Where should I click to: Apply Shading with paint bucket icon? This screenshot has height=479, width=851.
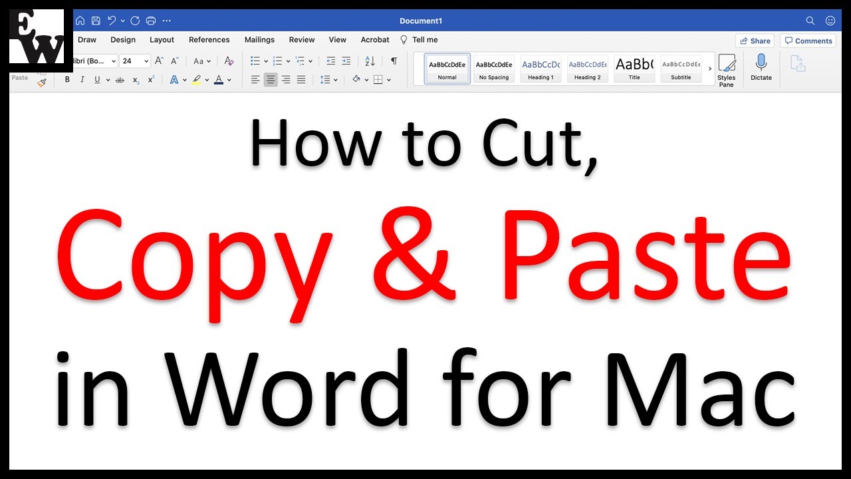coord(356,80)
